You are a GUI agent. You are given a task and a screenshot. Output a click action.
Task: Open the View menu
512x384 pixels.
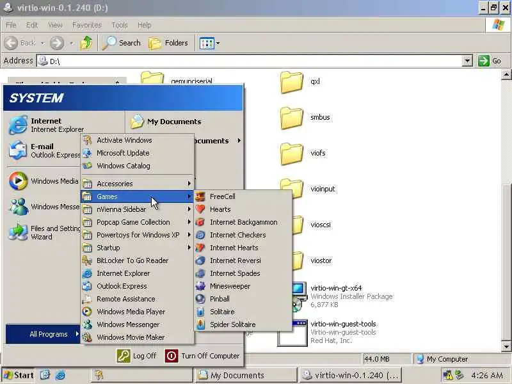pos(55,25)
